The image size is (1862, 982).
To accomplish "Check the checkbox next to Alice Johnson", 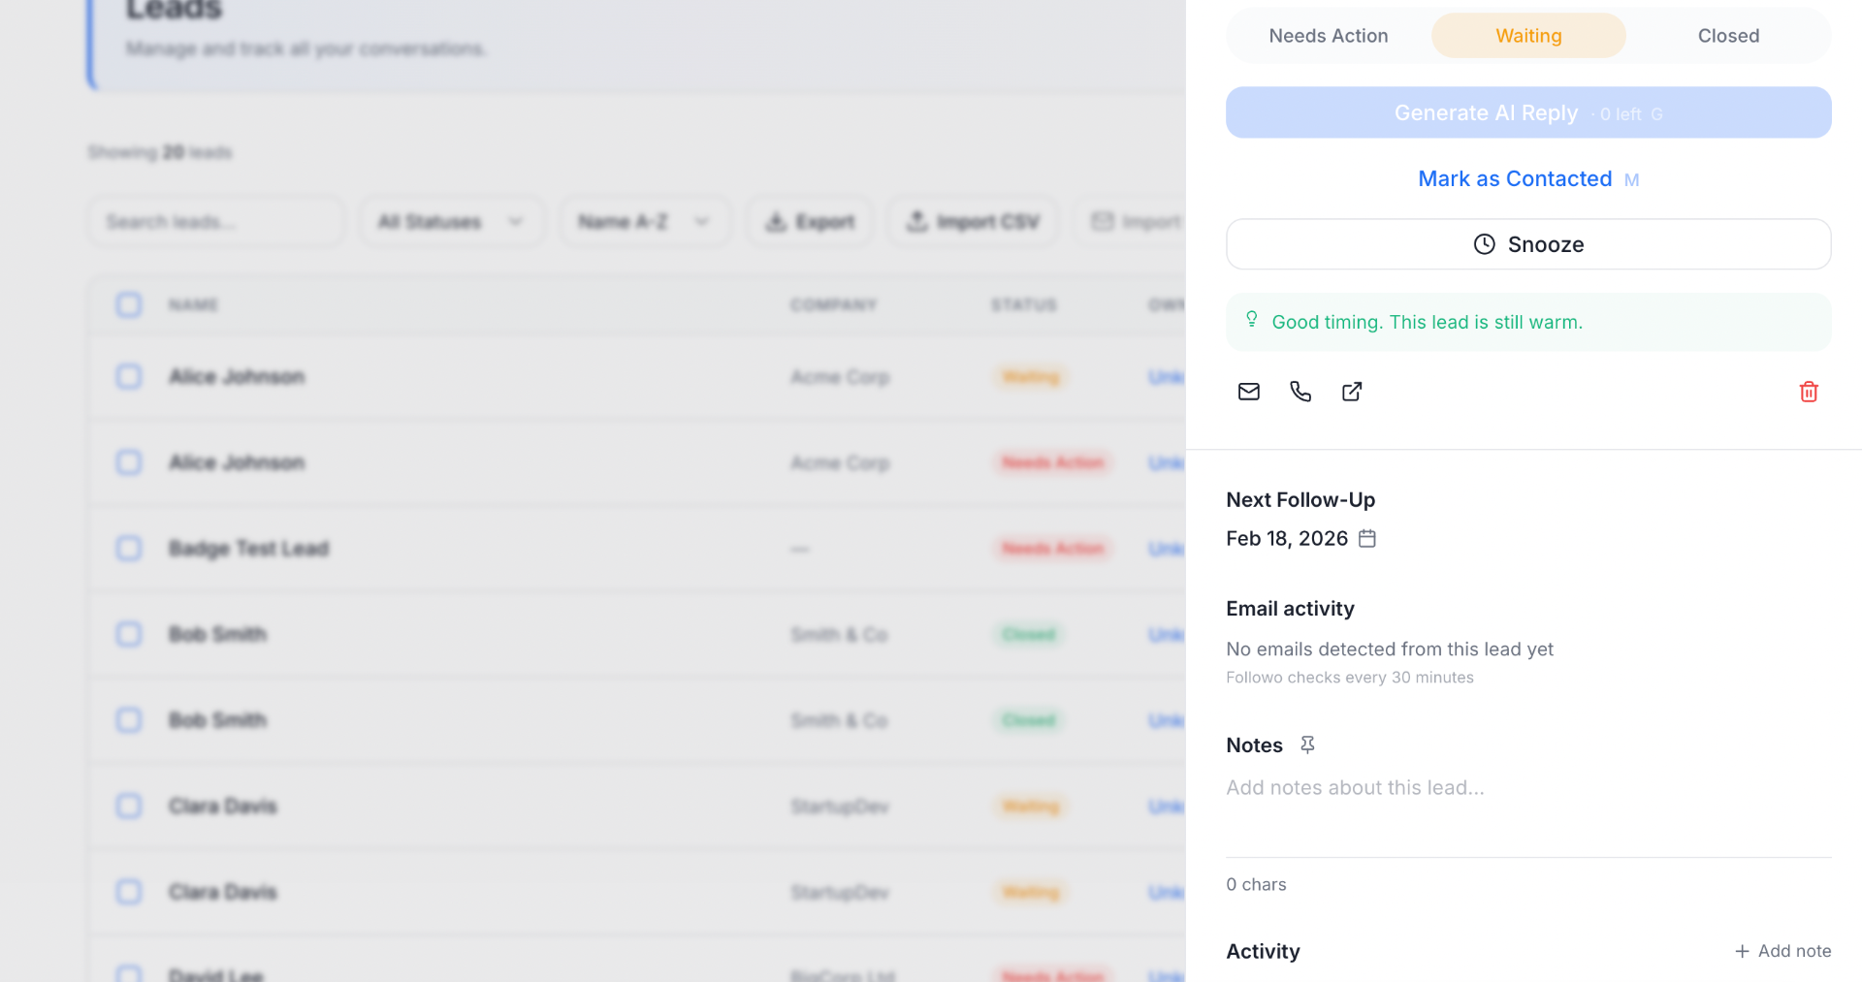I will [x=128, y=376].
